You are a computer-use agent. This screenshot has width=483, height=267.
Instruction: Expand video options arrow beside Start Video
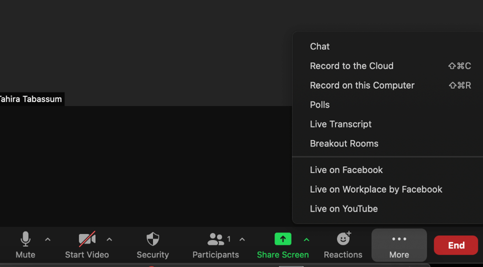pos(109,239)
